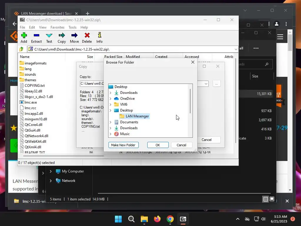Click the 7-Zip taskbar icon
301x226 pixels.
pyautogui.click(x=183, y=219)
